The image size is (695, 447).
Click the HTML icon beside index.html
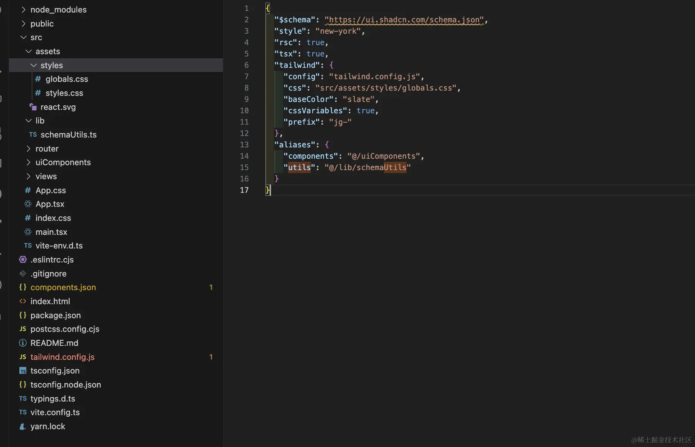pyautogui.click(x=23, y=301)
